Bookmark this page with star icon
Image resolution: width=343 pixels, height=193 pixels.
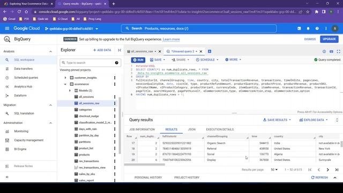tap(308, 12)
